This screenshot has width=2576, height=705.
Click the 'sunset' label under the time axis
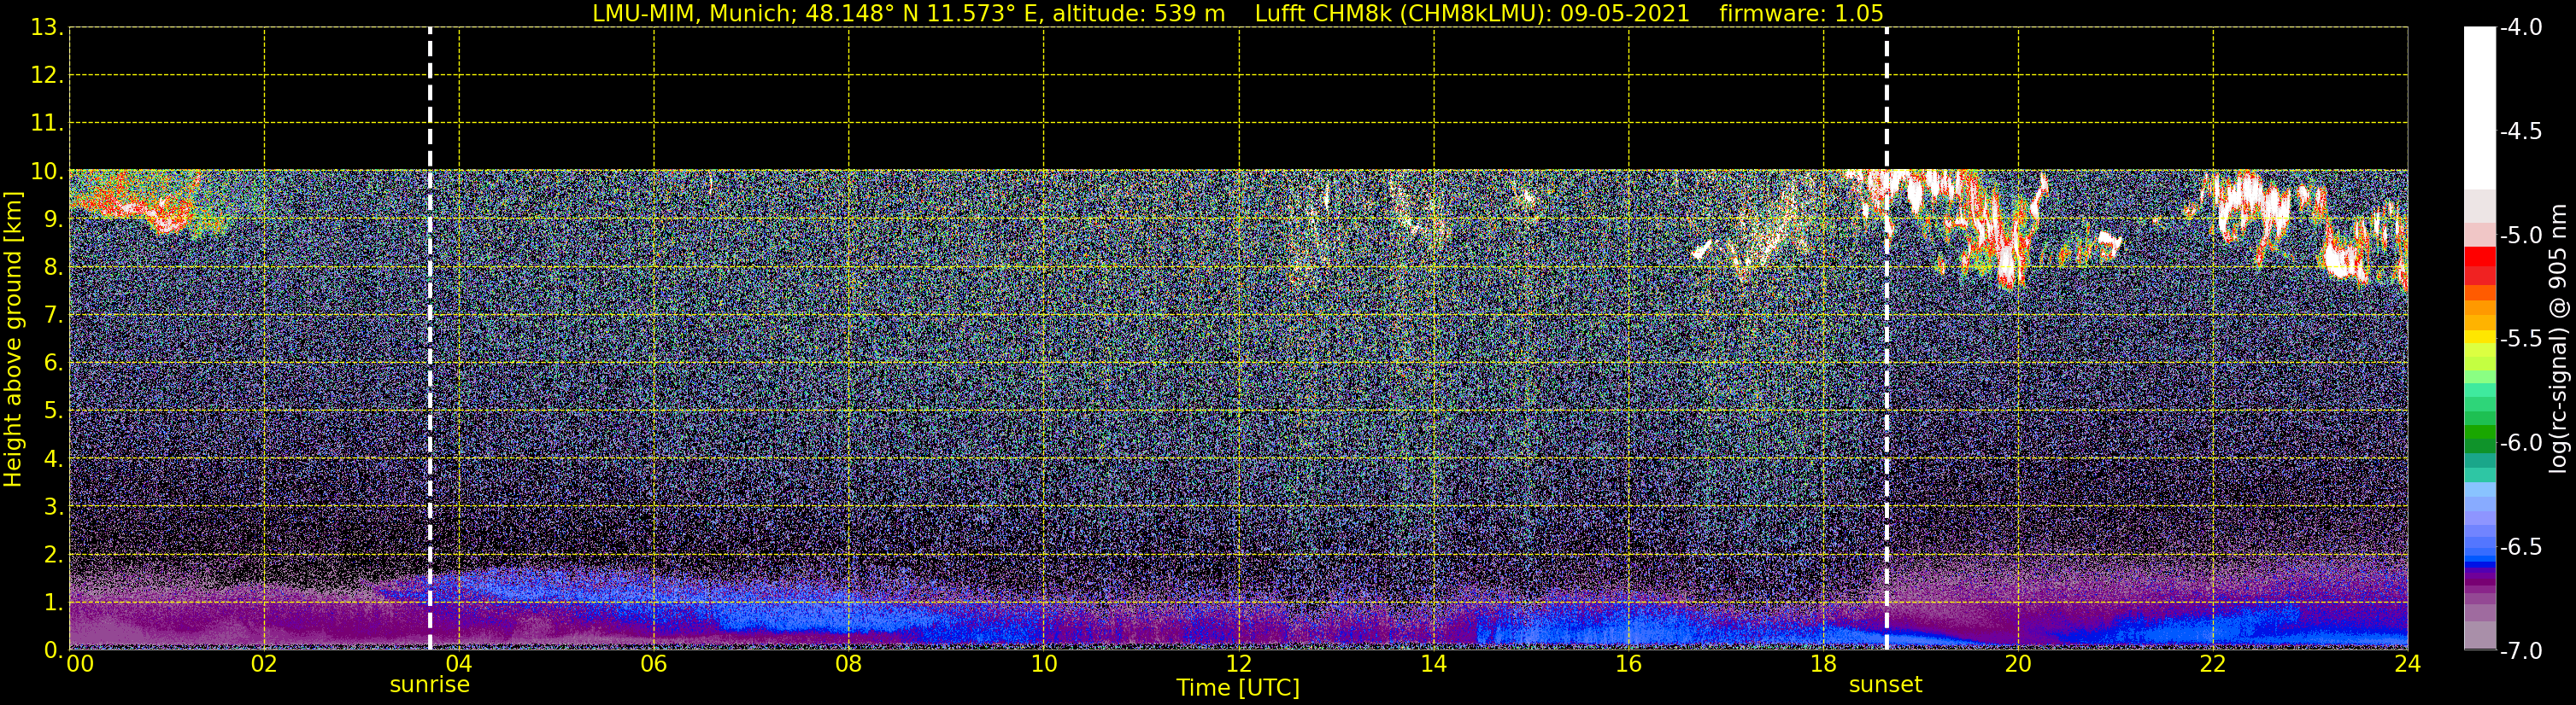(1885, 685)
